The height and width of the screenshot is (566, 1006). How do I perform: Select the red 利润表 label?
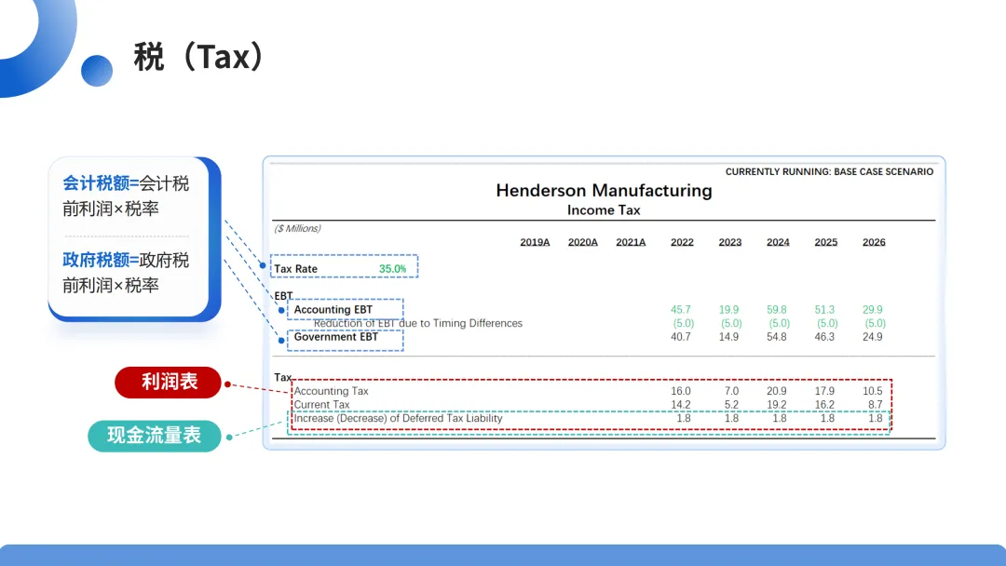[x=168, y=382]
